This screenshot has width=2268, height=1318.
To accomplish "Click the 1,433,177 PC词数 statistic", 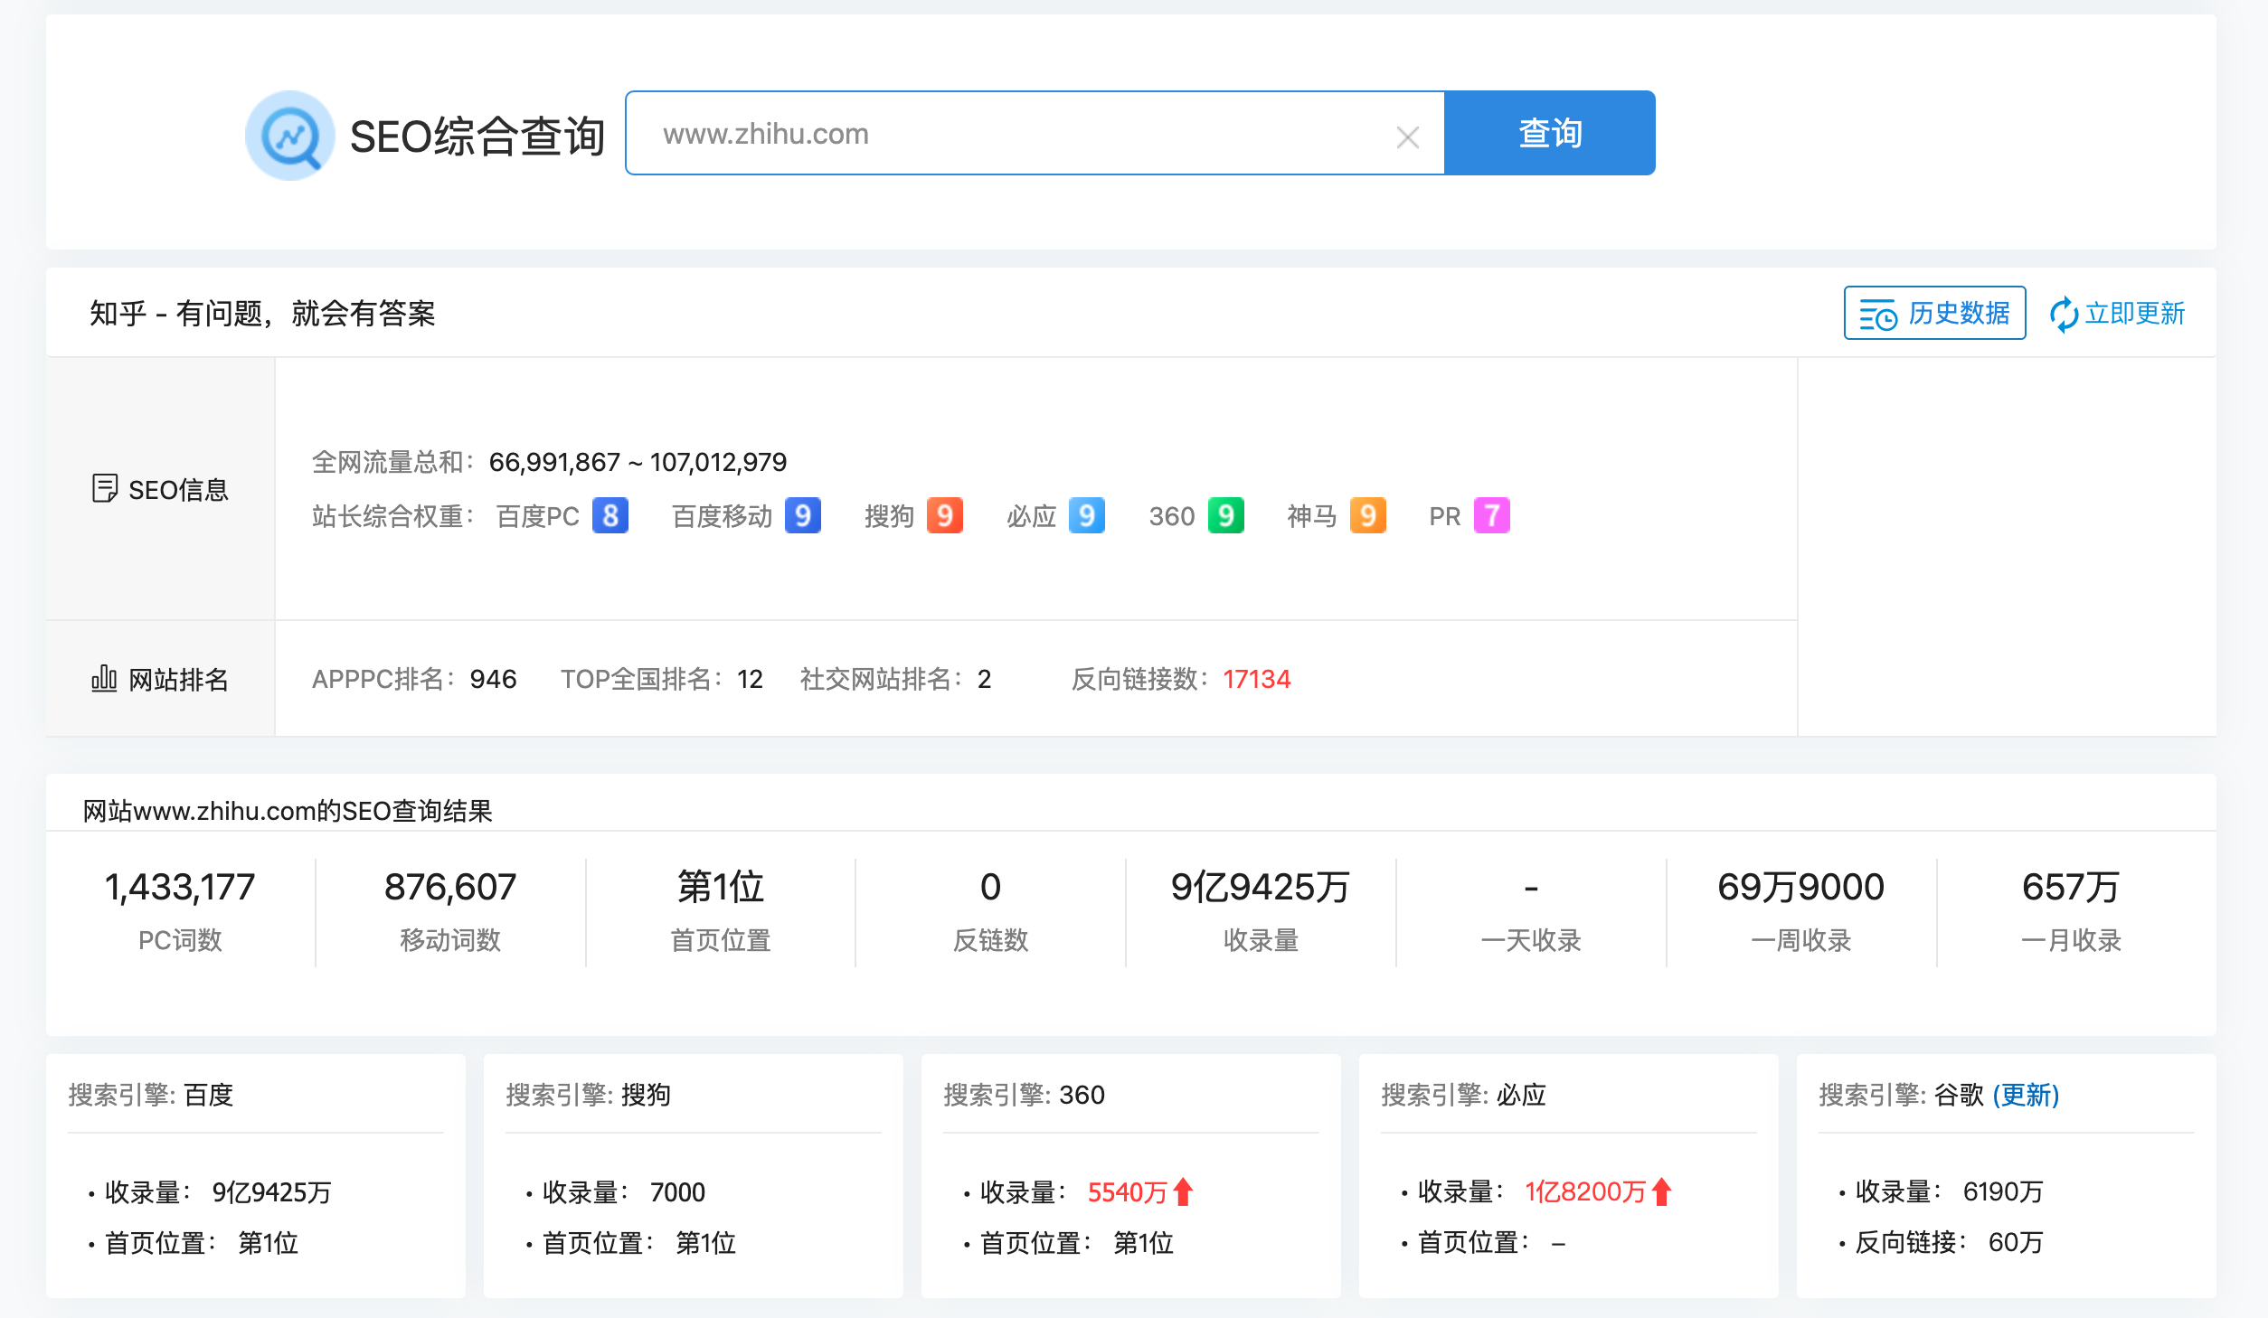I will [x=180, y=888].
